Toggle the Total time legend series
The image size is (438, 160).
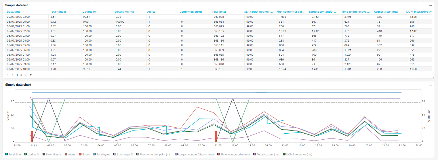click(13, 155)
